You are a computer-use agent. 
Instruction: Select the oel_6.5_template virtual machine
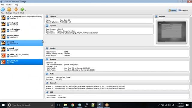[22, 17]
